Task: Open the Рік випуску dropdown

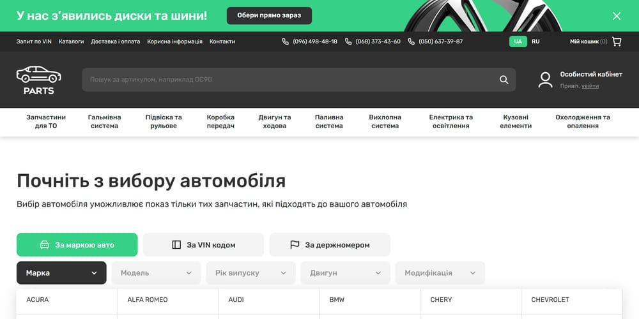Action: click(250, 273)
